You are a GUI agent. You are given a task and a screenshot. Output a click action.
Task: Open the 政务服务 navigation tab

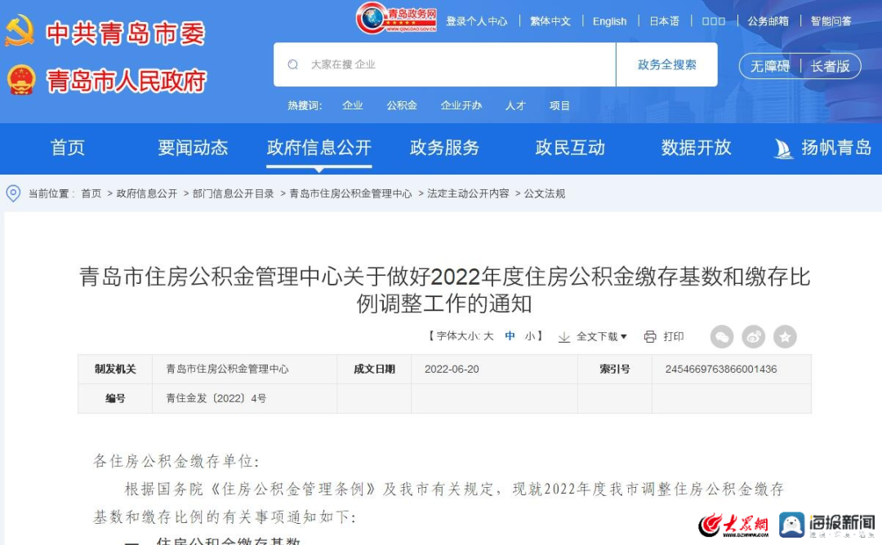[x=444, y=148]
